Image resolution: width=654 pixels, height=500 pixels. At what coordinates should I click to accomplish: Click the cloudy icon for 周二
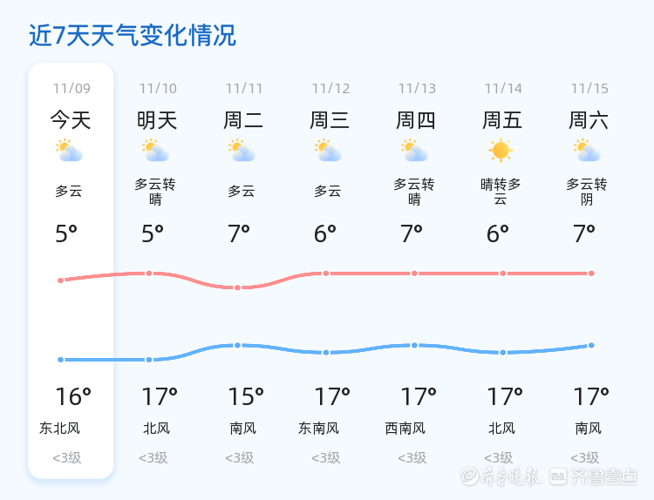(x=242, y=151)
